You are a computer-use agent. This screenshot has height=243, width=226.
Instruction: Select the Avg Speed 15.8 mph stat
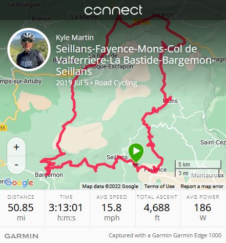112,208
